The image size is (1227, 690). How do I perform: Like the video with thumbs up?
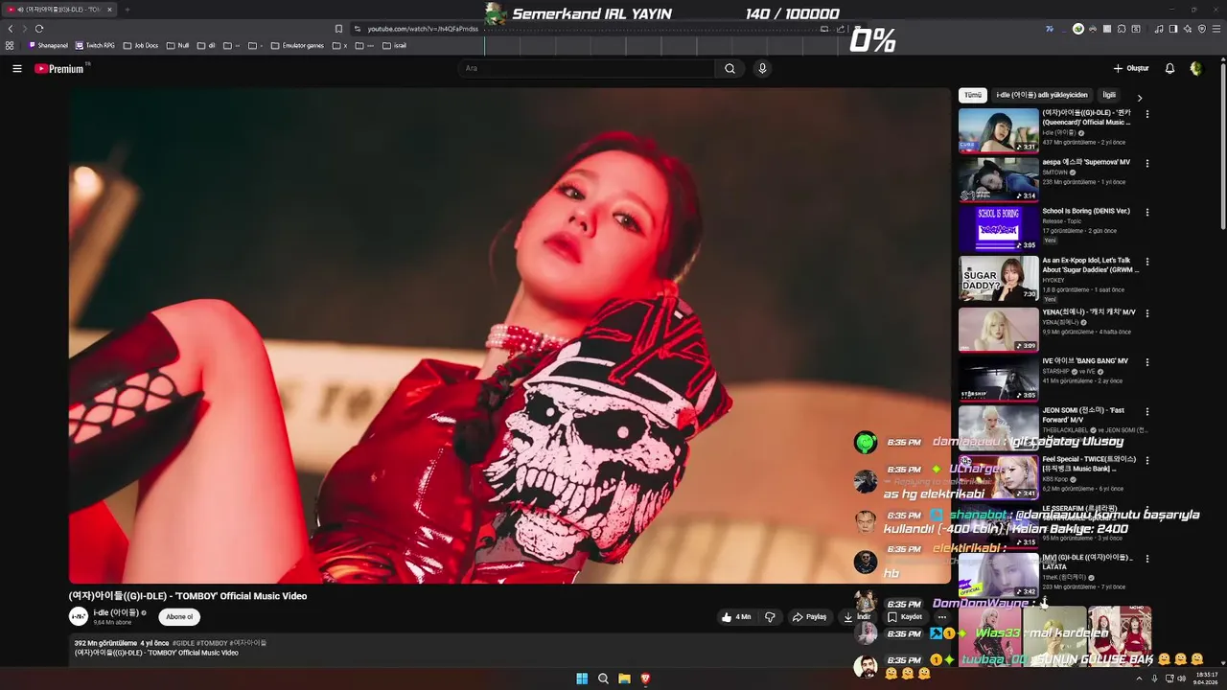click(x=736, y=617)
